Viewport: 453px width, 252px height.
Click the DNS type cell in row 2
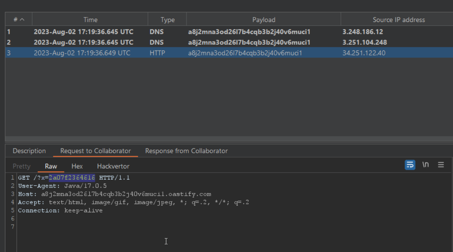click(157, 42)
